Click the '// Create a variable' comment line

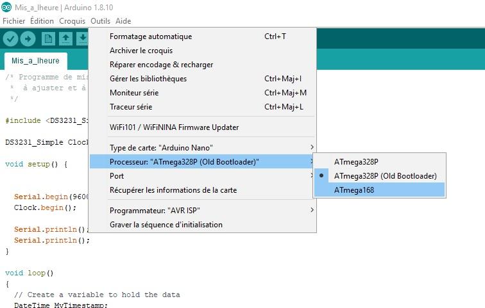[97, 295]
